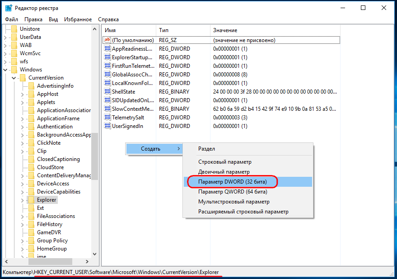
Task: Select the Authentication key in tree
Action: [x=55, y=127]
